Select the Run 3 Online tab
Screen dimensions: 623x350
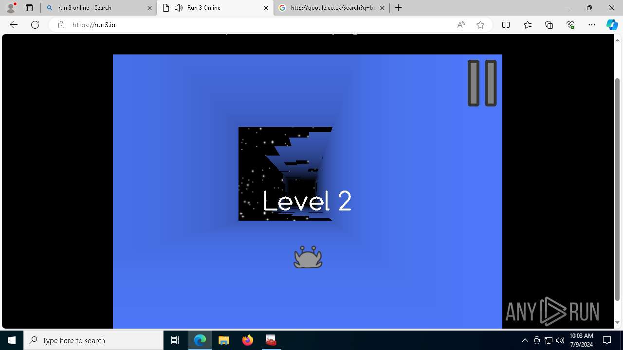[215, 8]
